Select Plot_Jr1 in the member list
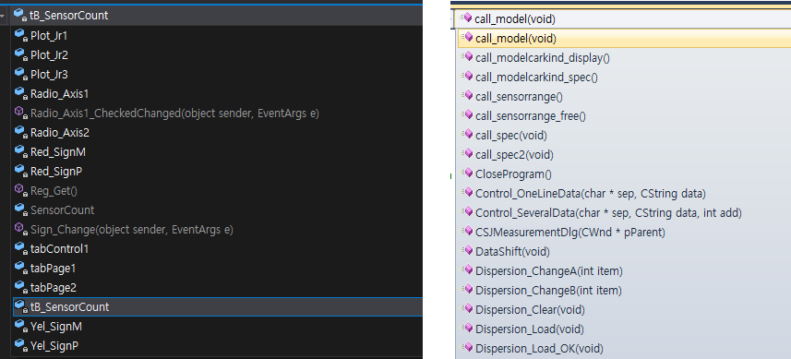Screen dimensions: 791x359 pyautogui.click(x=49, y=36)
